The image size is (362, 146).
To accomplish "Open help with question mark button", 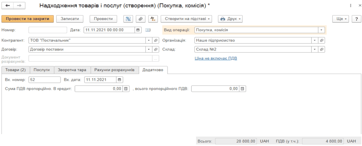I will pos(356,19).
